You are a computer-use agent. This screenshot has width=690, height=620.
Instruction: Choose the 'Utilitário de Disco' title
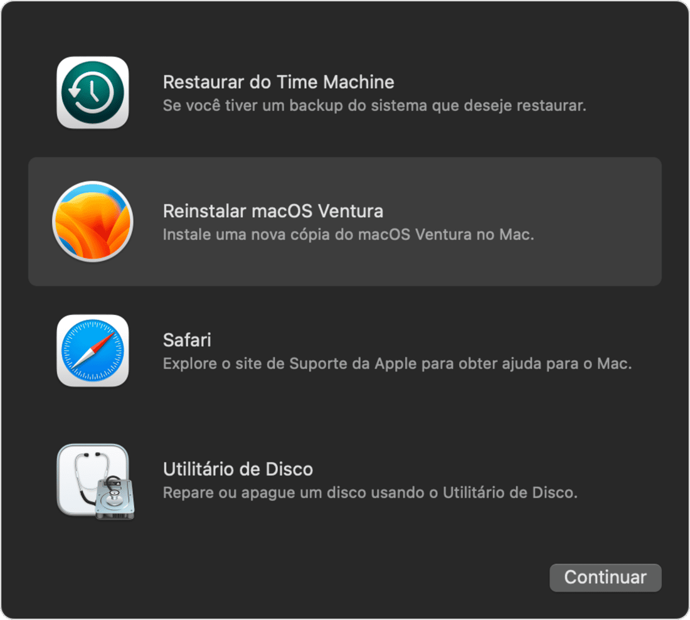238,469
